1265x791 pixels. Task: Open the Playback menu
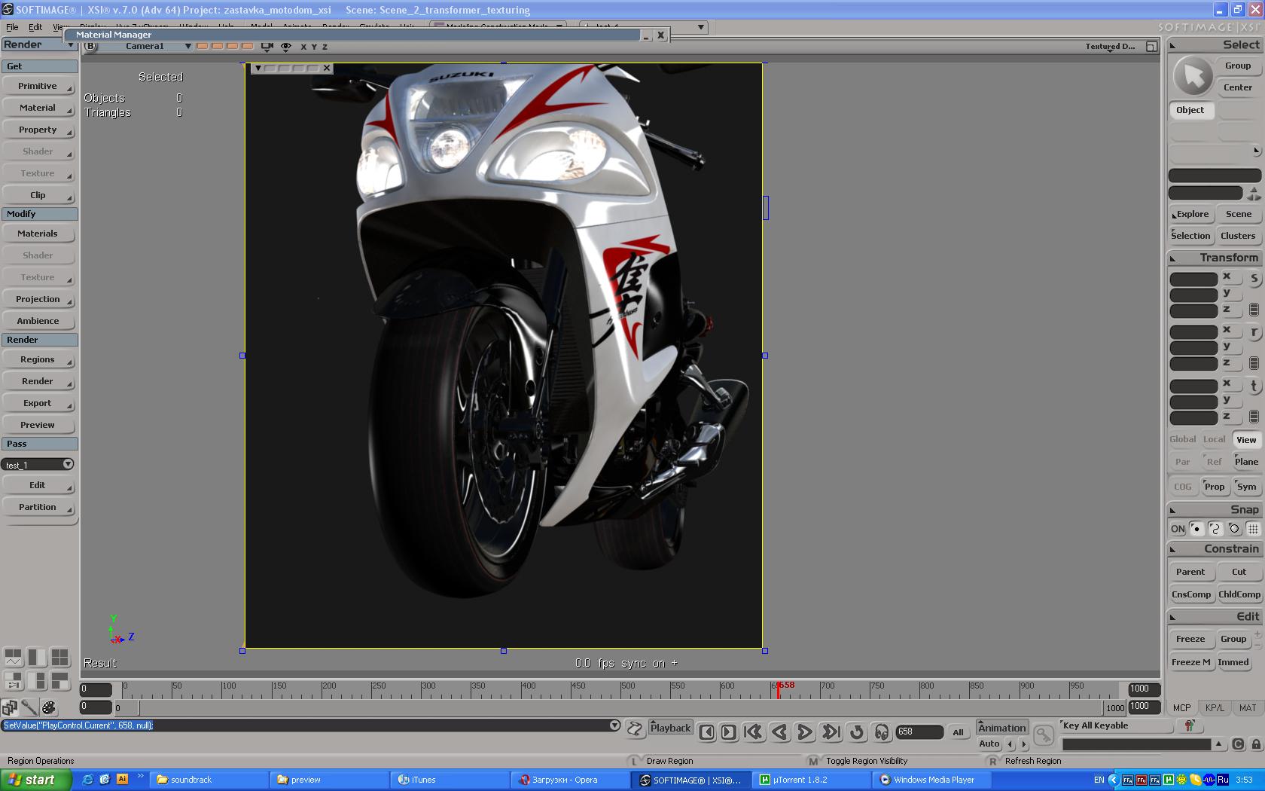pyautogui.click(x=670, y=728)
